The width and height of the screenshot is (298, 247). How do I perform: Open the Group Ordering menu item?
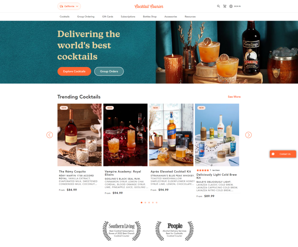coord(86,17)
